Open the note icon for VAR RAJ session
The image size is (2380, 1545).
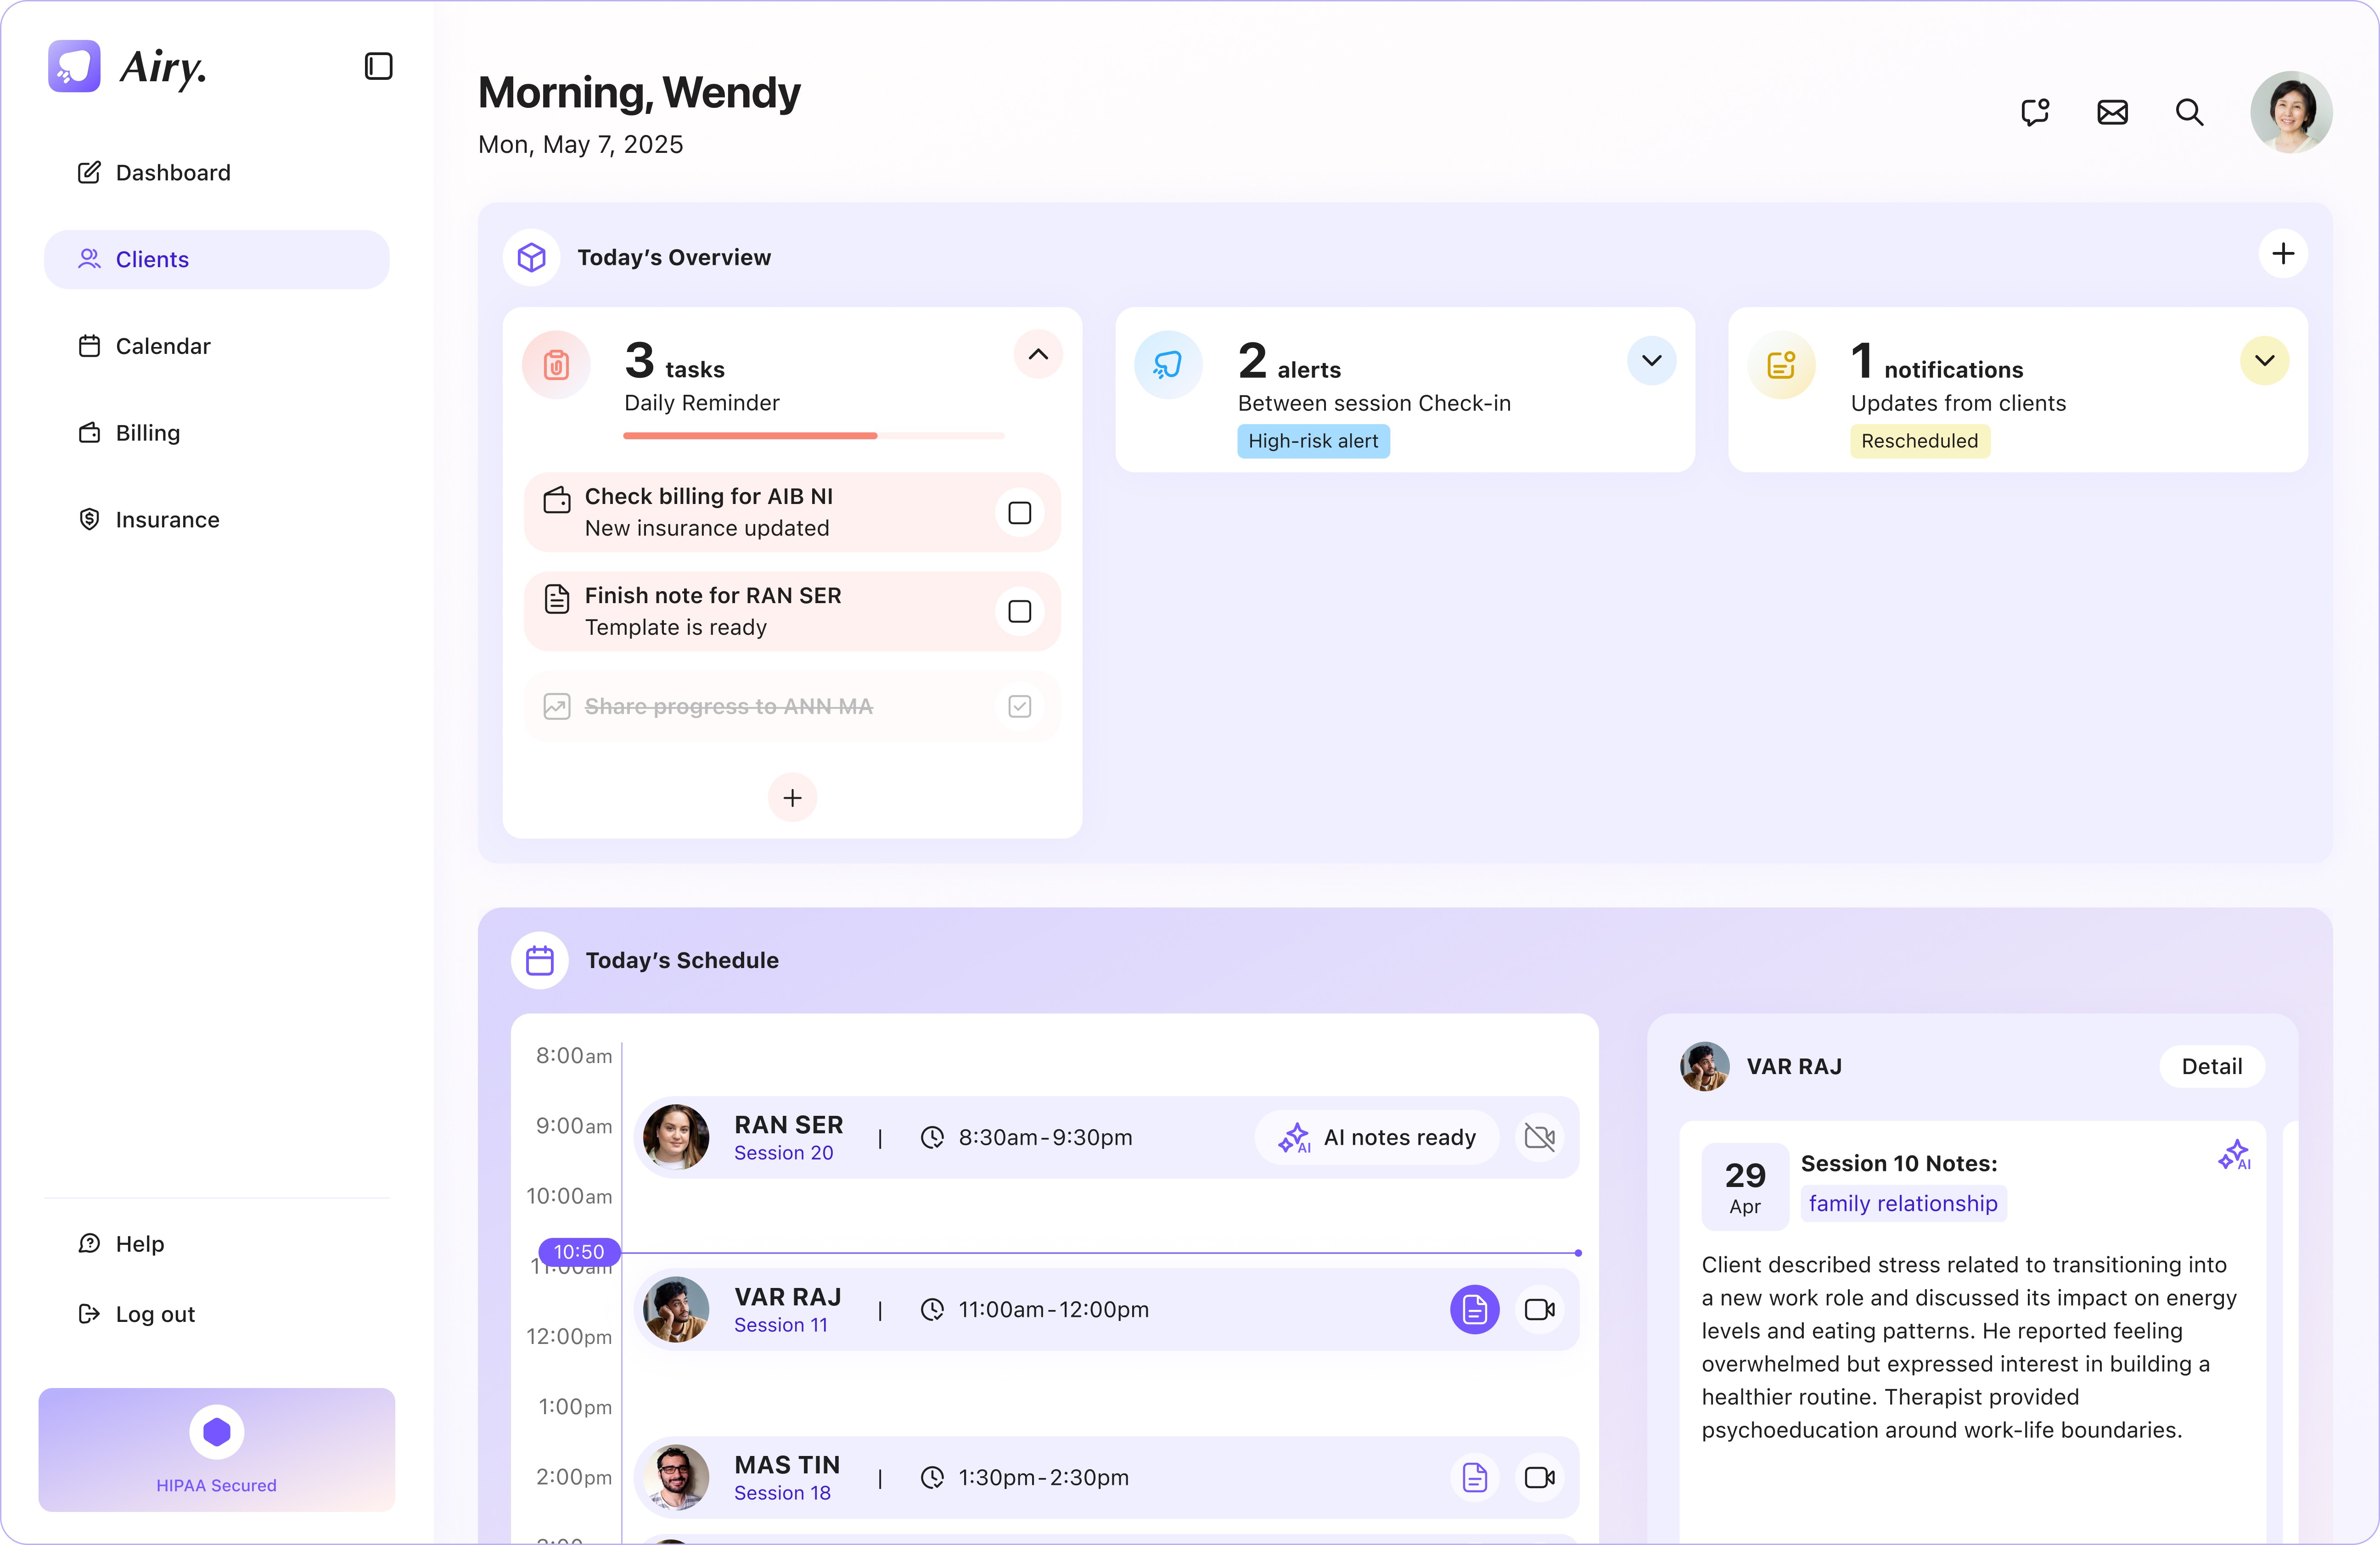tap(1474, 1309)
